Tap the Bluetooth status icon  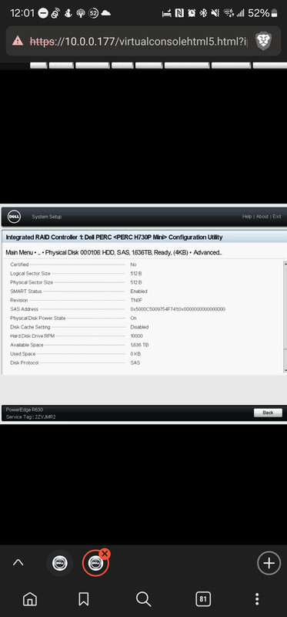(x=203, y=13)
